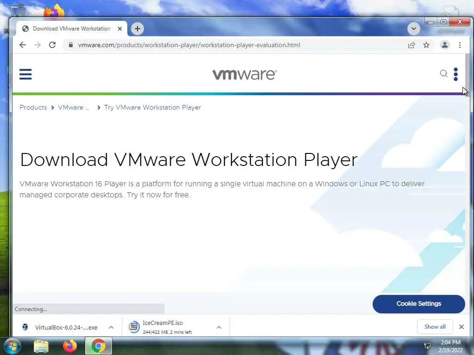This screenshot has height=355, width=474.
Task: Click the truncated 'VMware ...' breadcrumb
Action: click(74, 107)
